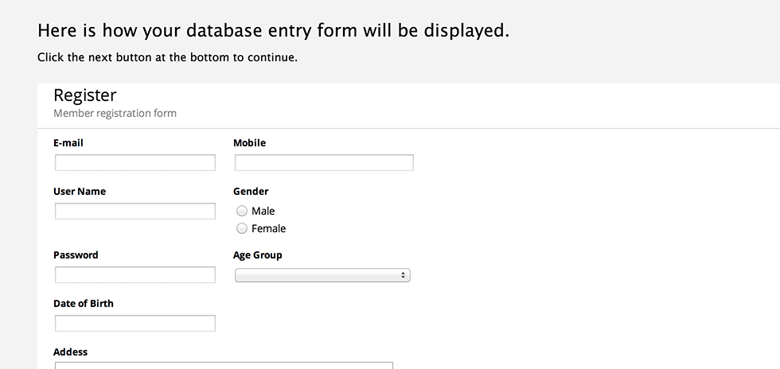Click the E-mail field label

tap(68, 143)
